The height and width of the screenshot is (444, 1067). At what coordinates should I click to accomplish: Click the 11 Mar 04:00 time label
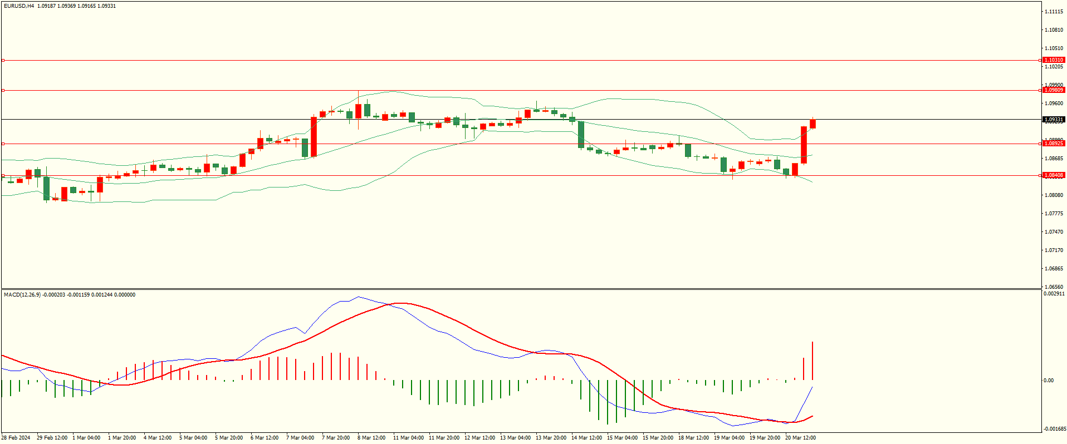pos(408,438)
